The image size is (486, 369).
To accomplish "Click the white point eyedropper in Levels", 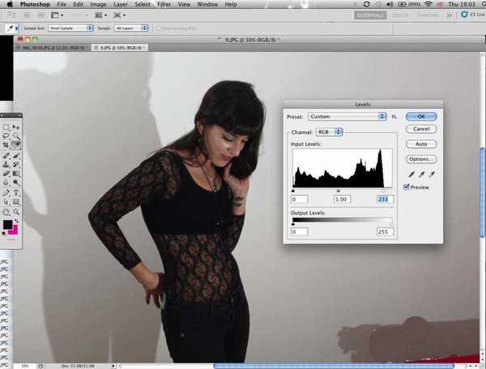I will pyautogui.click(x=433, y=174).
